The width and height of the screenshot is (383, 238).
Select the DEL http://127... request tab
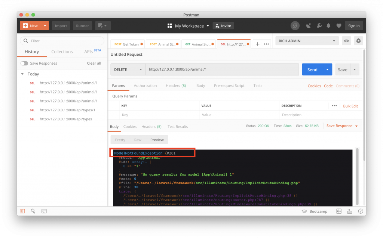tap(234, 44)
